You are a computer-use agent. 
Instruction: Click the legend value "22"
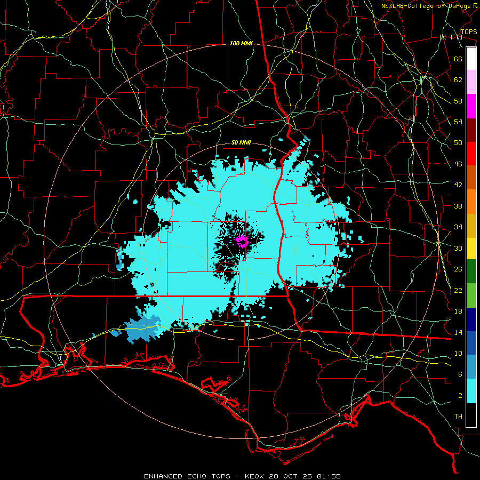(458, 291)
